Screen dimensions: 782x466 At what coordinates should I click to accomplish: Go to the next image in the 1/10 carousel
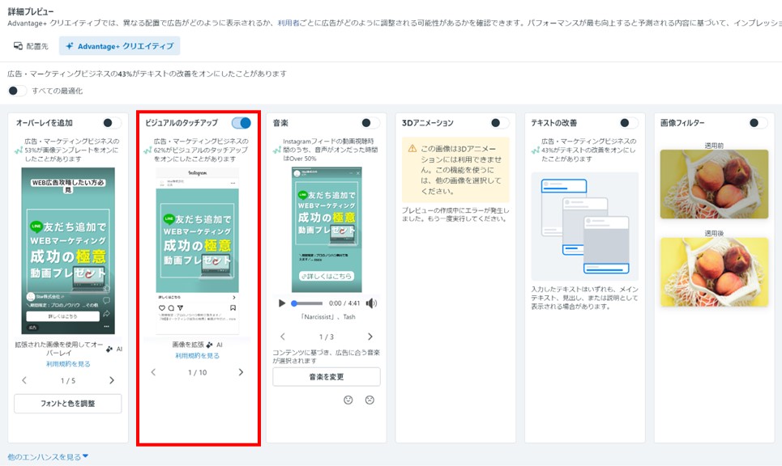click(x=240, y=372)
